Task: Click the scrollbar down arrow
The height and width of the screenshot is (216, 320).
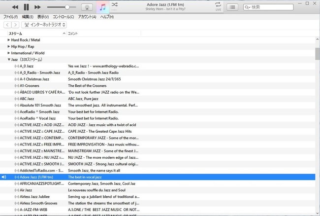Action: 318,213
